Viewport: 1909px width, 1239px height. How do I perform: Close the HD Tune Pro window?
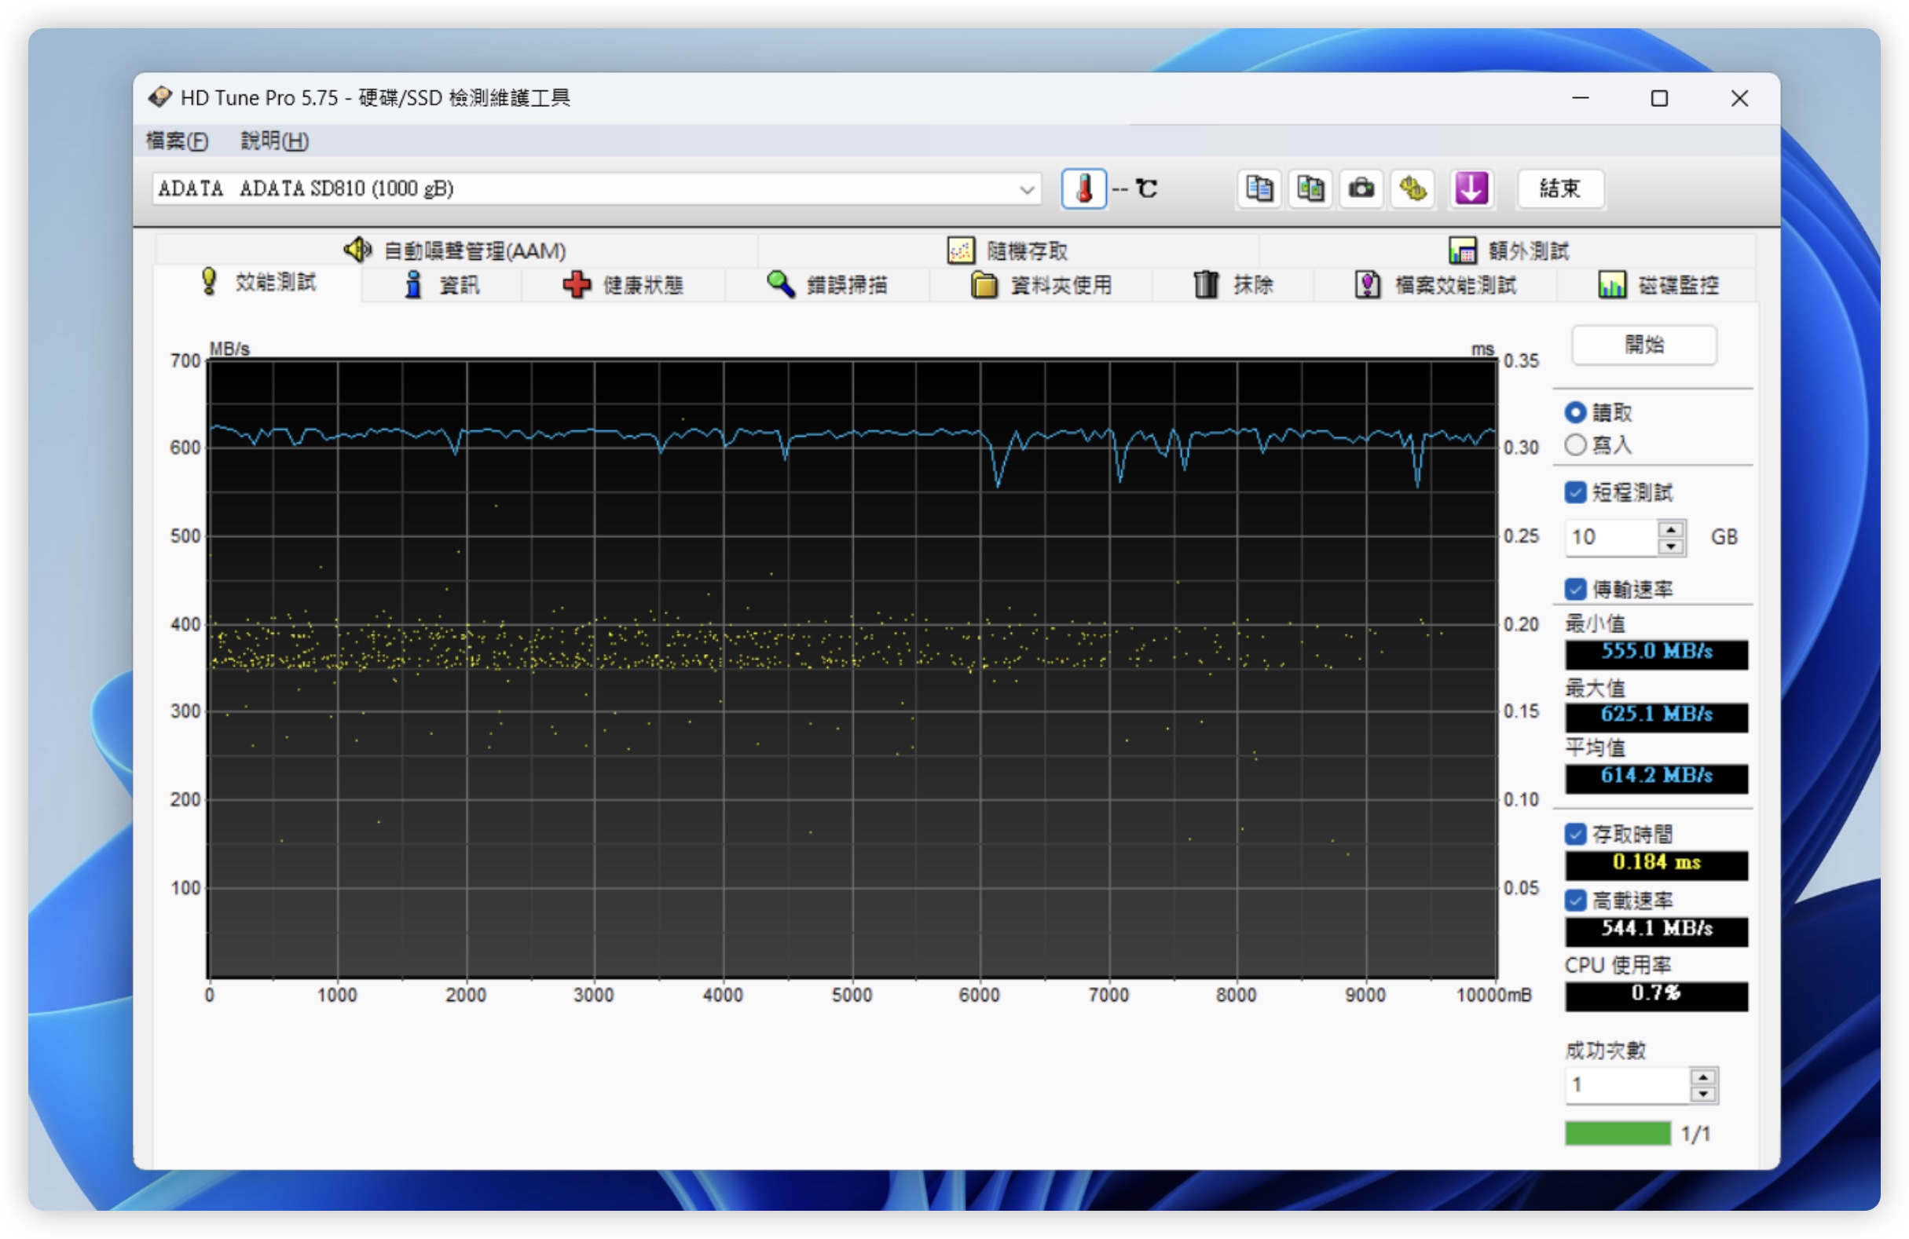coord(1739,98)
